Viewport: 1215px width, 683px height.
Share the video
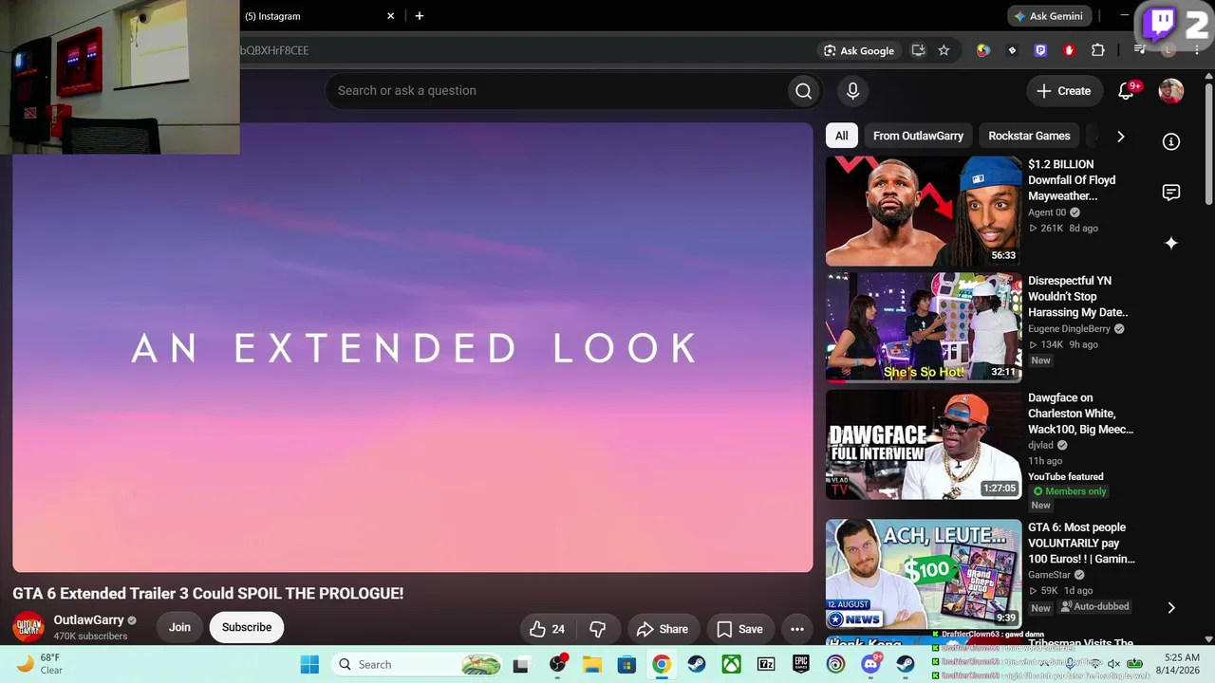663,629
